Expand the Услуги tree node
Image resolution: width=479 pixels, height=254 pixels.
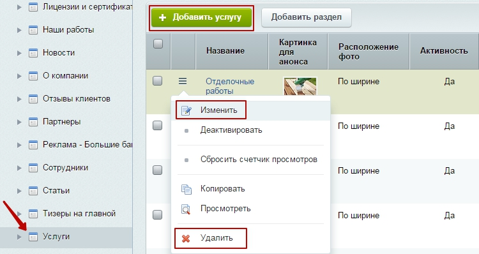point(19,237)
